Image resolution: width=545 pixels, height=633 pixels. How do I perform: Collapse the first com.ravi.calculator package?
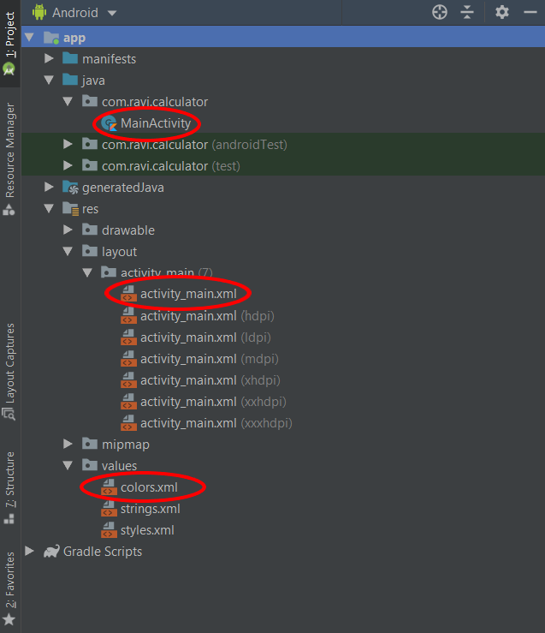pos(68,102)
